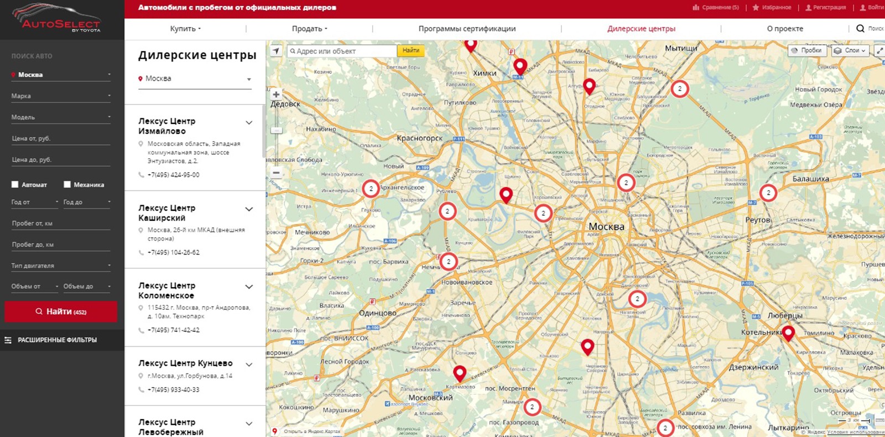The image size is (885, 437).
Task: Click the dealer pin near Химки
Action: (519, 66)
